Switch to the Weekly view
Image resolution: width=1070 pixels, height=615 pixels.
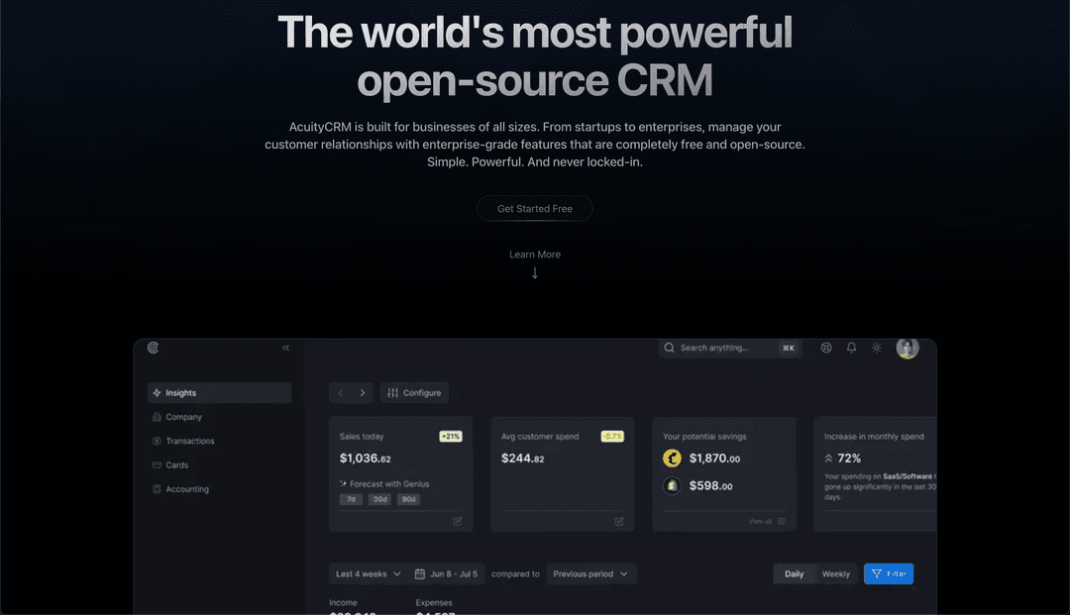(836, 574)
